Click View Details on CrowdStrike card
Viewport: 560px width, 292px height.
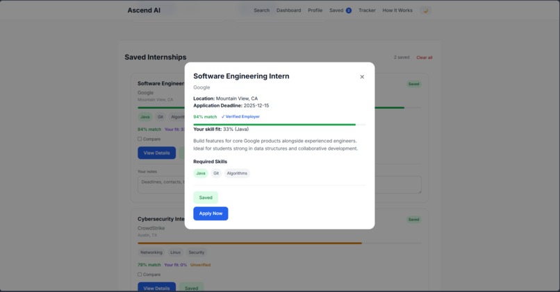[x=156, y=287]
